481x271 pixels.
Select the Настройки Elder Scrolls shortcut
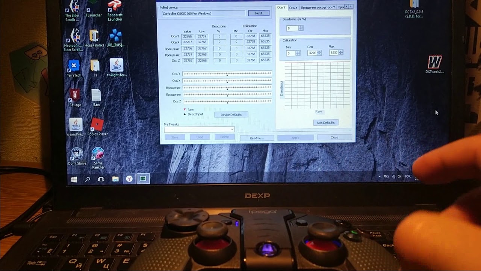coord(73,40)
